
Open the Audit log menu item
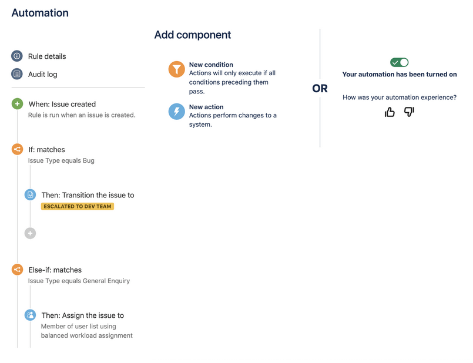pyautogui.click(x=43, y=75)
